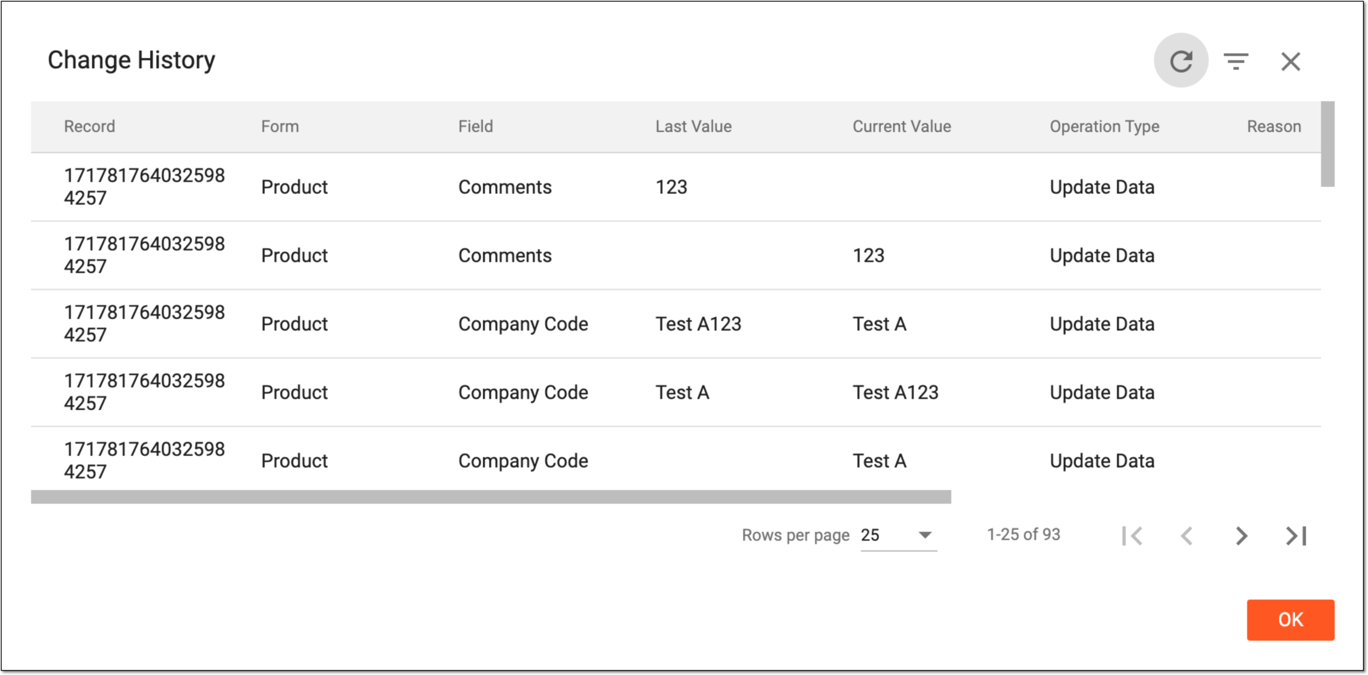Open the filter options icon
Screen dimensions: 1368x675
tap(1236, 61)
